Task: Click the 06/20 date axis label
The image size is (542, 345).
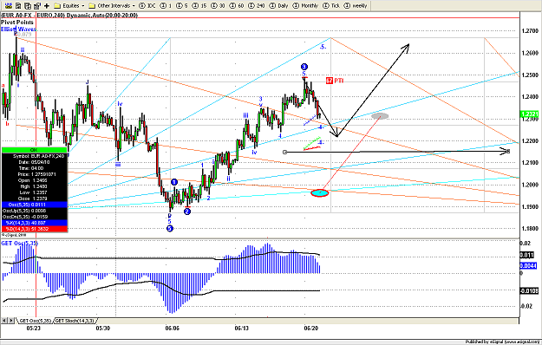Action: pyautogui.click(x=311, y=328)
